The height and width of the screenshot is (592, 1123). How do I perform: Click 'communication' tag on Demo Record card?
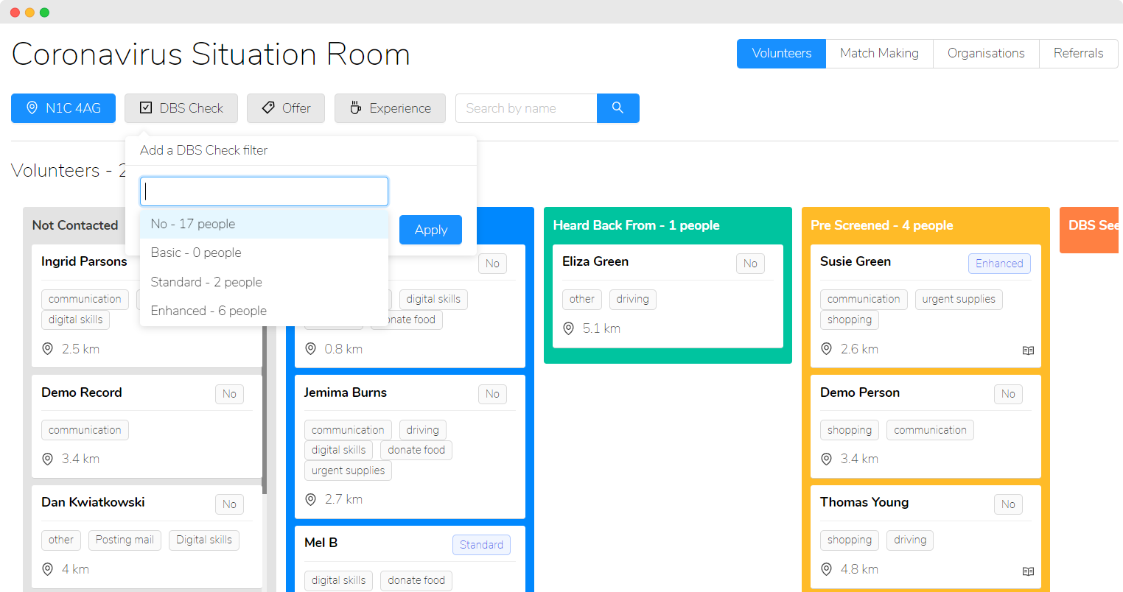(85, 430)
